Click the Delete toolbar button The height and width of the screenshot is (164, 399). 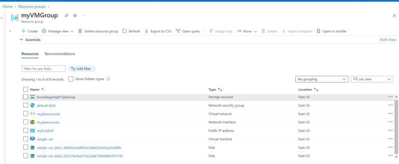(x=270, y=31)
